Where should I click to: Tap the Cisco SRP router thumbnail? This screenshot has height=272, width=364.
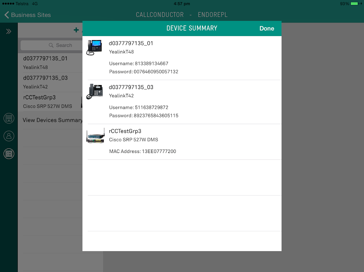pyautogui.click(x=96, y=136)
